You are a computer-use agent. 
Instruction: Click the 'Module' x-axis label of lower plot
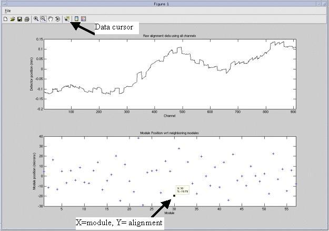[170, 213]
